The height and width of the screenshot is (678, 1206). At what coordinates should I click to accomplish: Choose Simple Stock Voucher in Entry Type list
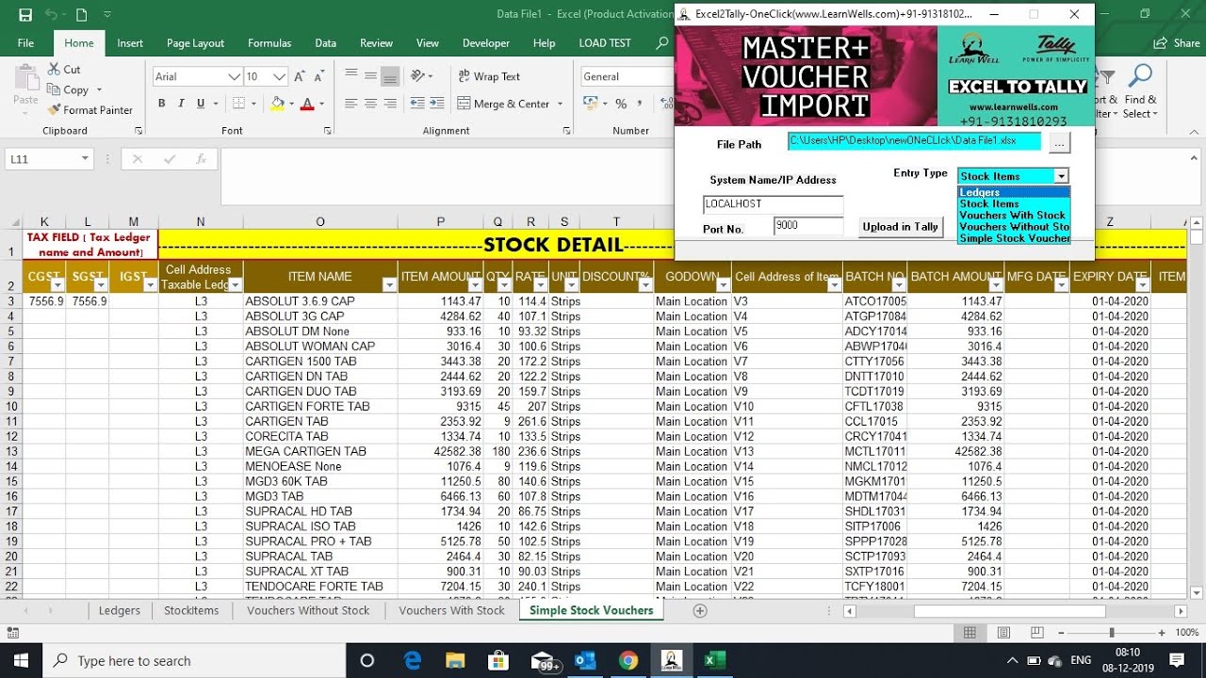(1014, 238)
